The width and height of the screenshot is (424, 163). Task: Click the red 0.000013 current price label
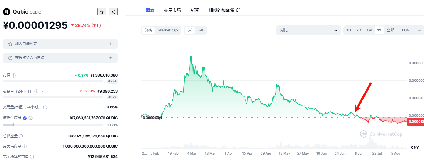click(x=416, y=122)
